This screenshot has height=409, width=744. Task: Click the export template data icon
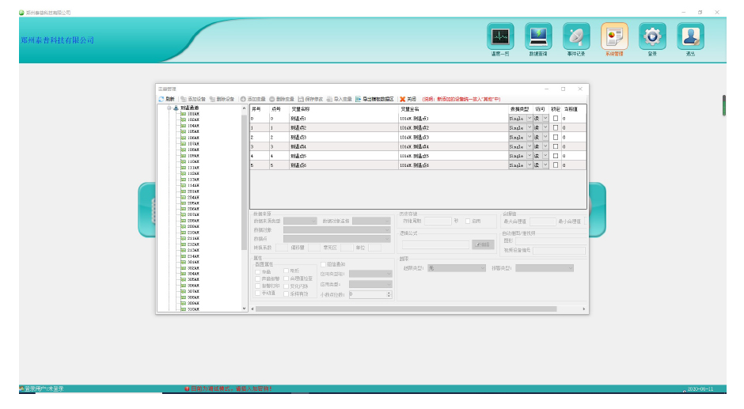click(x=359, y=99)
